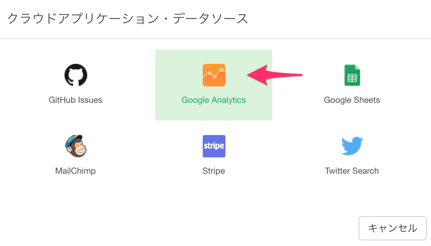Dismiss the dialog with キャンセル button

coord(393,228)
